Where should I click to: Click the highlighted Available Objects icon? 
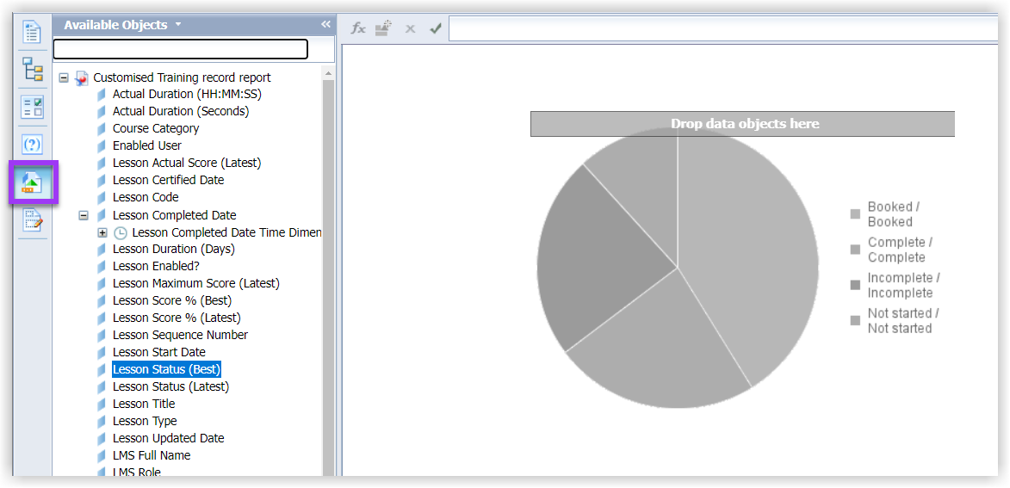[33, 182]
